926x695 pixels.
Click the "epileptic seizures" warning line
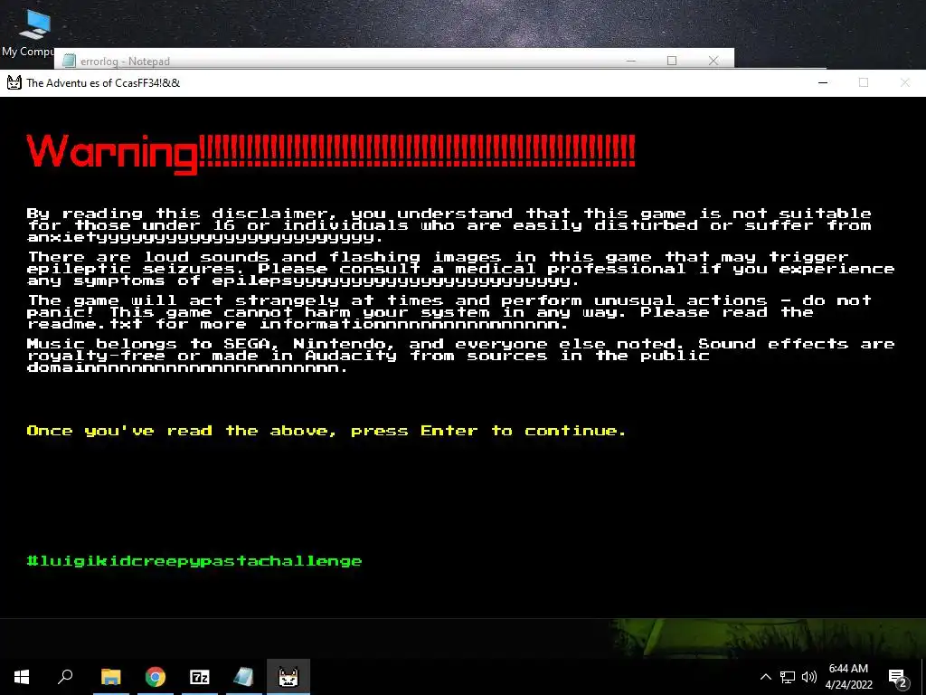point(460,269)
